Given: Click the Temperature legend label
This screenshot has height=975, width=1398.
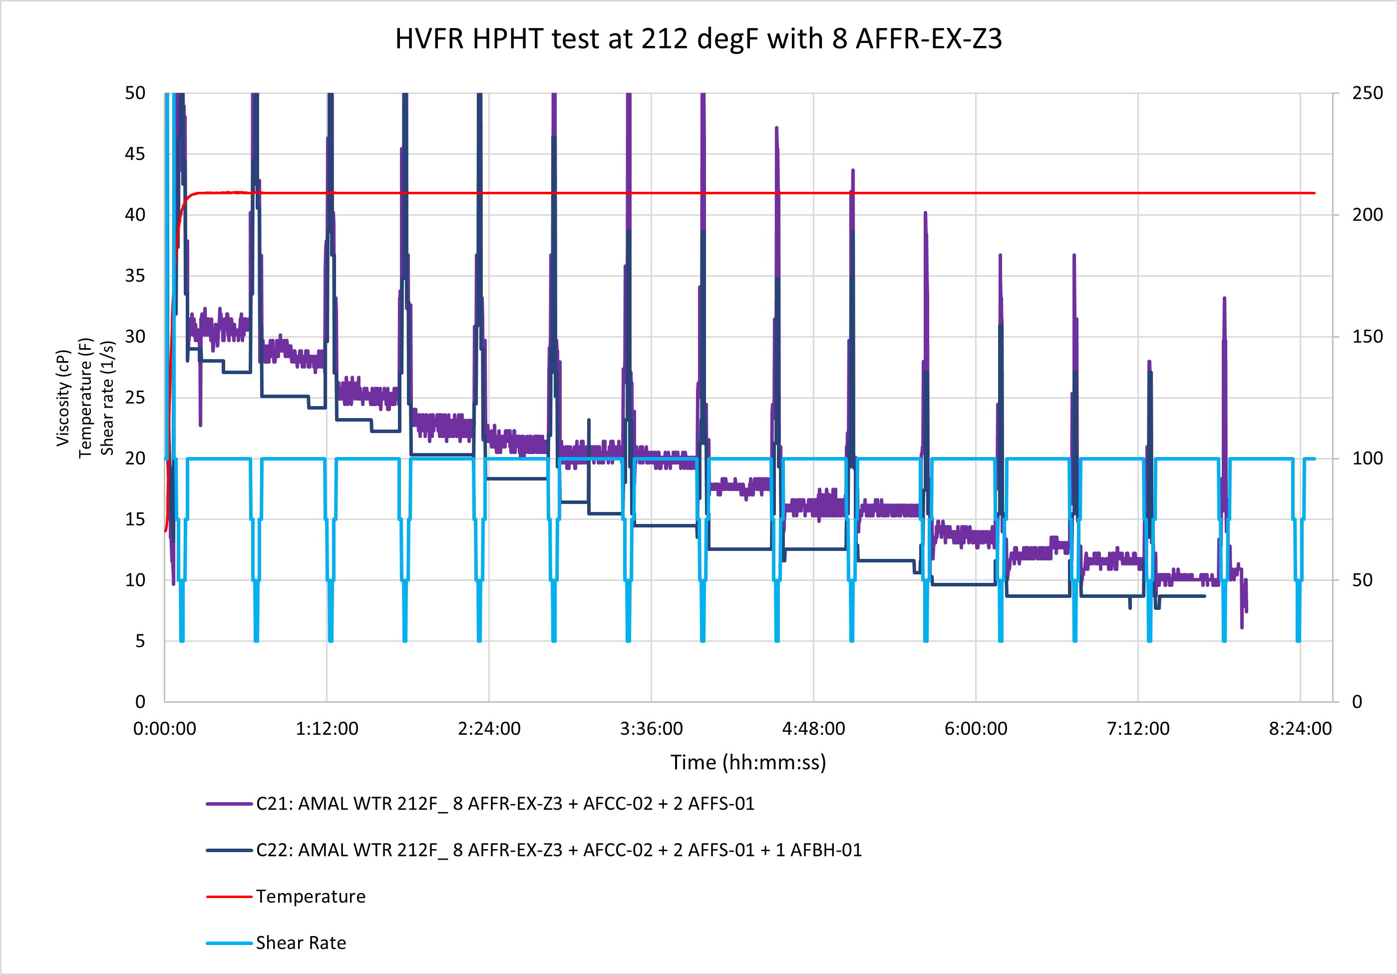Looking at the screenshot, I should pos(311,897).
